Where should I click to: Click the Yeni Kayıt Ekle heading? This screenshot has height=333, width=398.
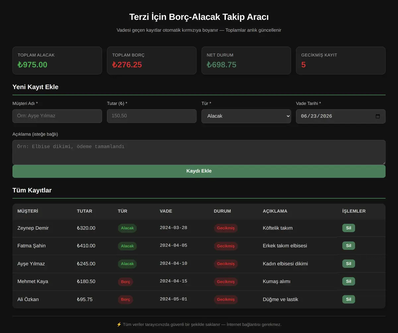point(35,87)
